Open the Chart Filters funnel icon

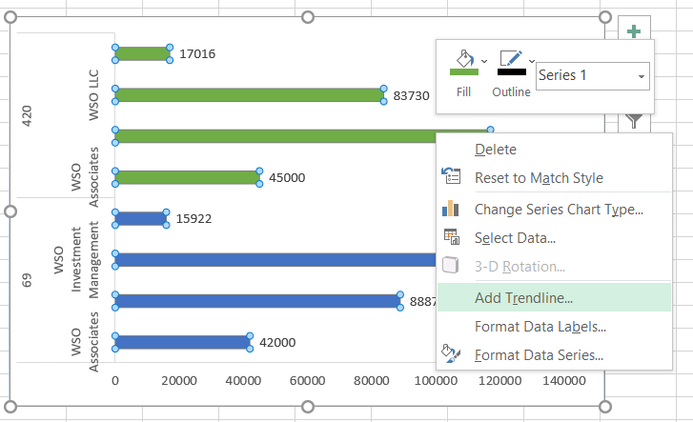pos(634,120)
